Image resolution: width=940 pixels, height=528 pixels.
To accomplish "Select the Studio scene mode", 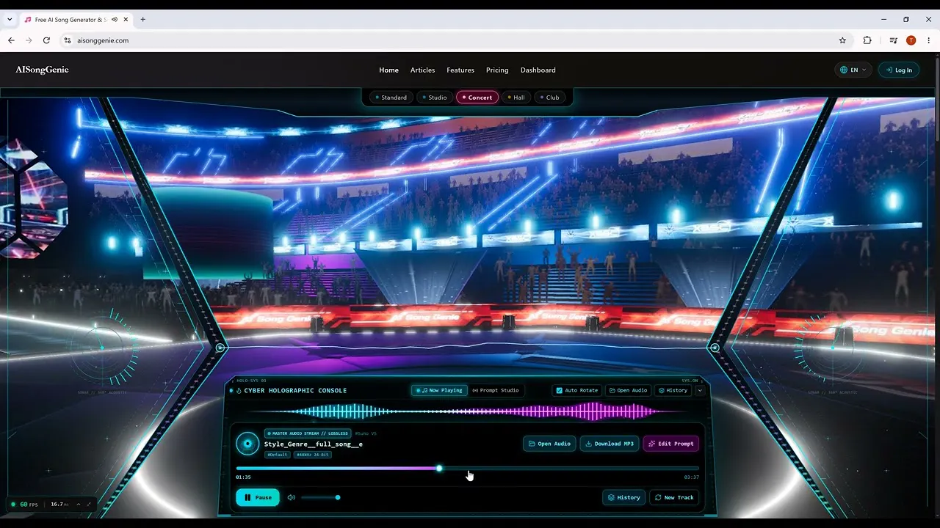I will tap(434, 98).
